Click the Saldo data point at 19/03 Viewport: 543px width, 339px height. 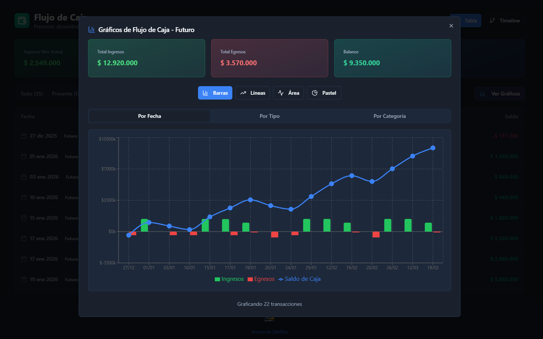[433, 148]
